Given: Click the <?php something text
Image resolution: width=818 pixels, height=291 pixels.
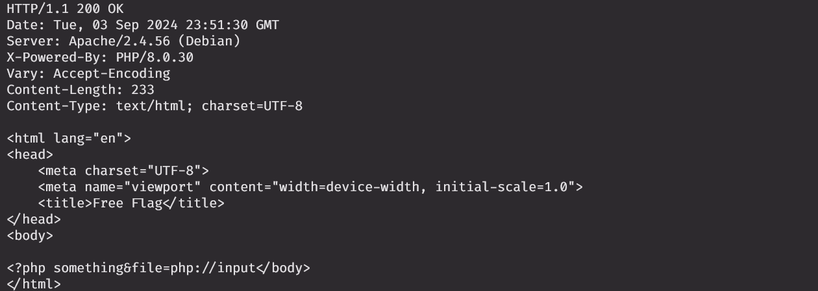Looking at the screenshot, I should [x=65, y=268].
